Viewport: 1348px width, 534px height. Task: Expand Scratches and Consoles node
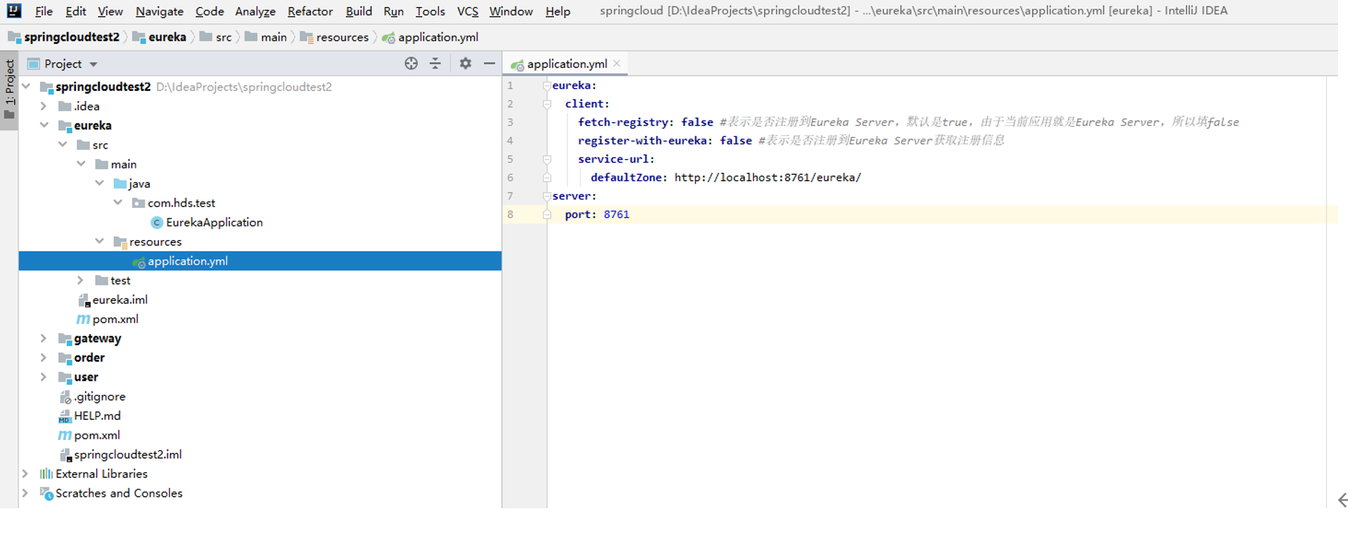click(x=26, y=492)
